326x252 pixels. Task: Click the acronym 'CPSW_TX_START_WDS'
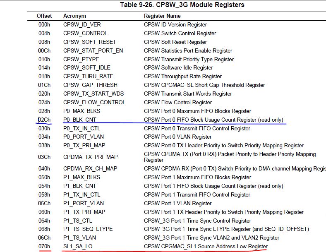[93, 94]
